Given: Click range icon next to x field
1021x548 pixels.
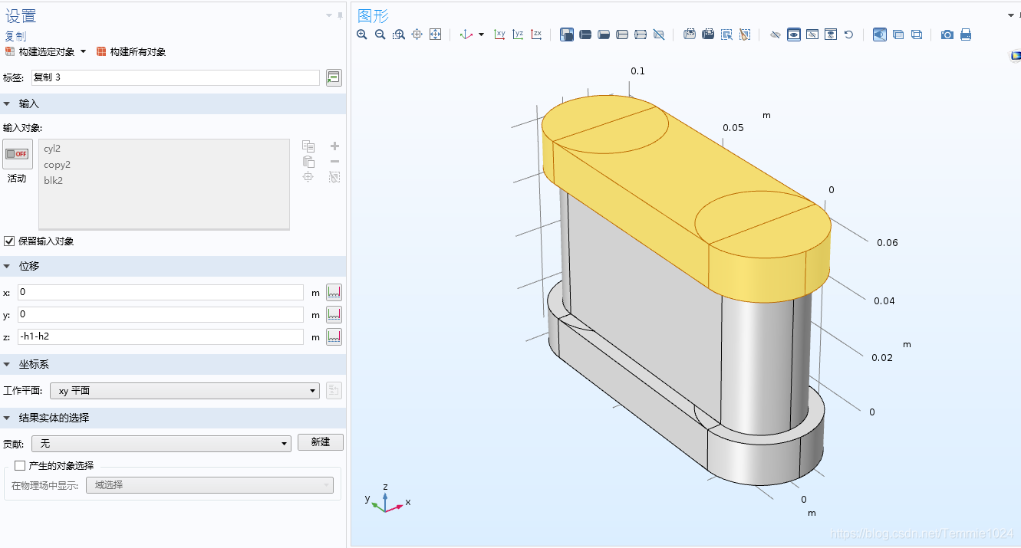Looking at the screenshot, I should 334,292.
